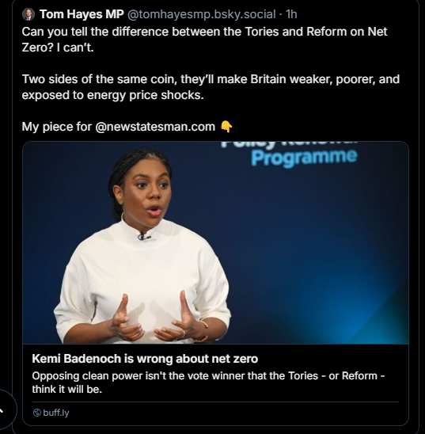Viewport: 425px width, 434px height.
Task: Click the 'Two sides of the same coin' paragraph
Action: [211, 87]
